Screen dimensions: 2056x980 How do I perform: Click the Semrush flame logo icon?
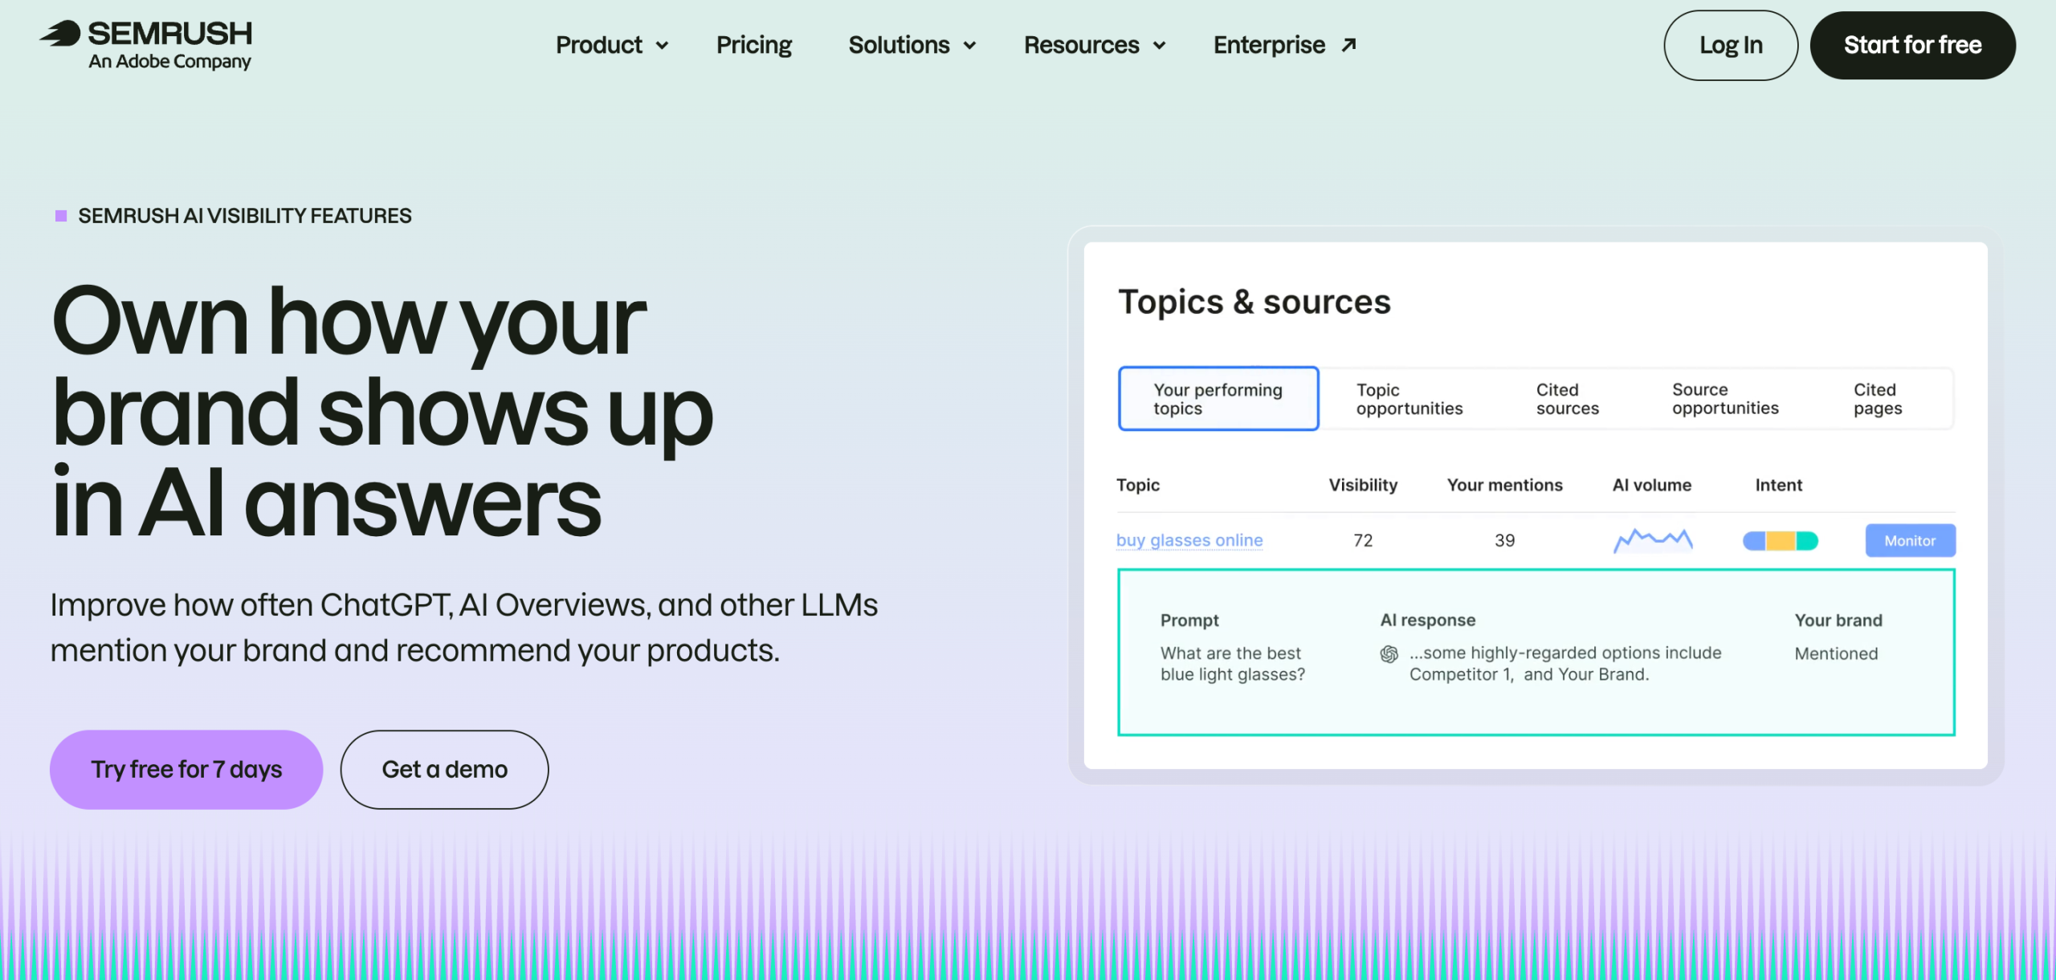point(60,34)
